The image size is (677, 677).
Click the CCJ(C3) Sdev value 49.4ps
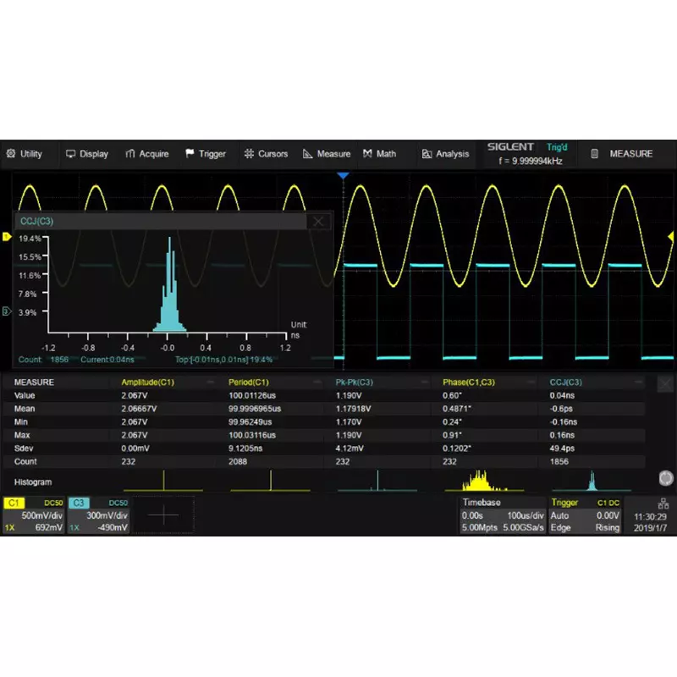[x=562, y=449]
